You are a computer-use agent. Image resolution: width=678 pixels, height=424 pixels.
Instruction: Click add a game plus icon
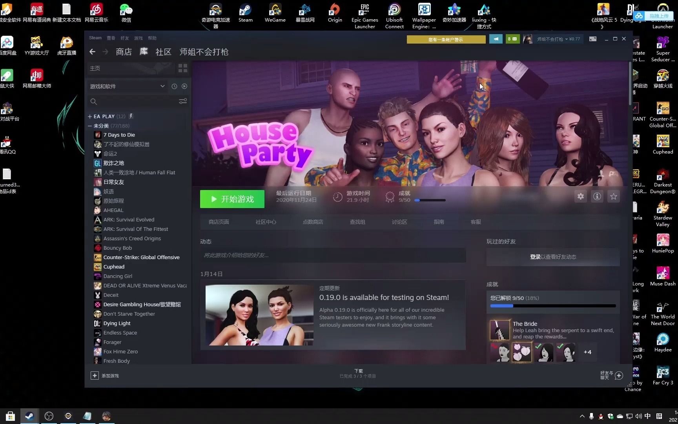tap(95, 376)
